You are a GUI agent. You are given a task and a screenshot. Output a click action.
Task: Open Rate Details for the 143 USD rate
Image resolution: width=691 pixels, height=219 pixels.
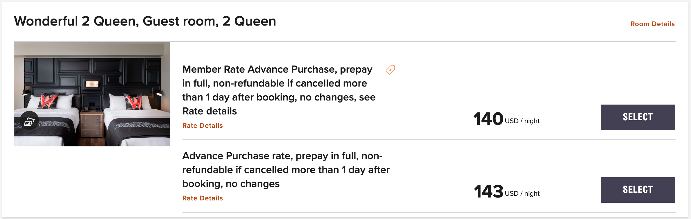203,198
